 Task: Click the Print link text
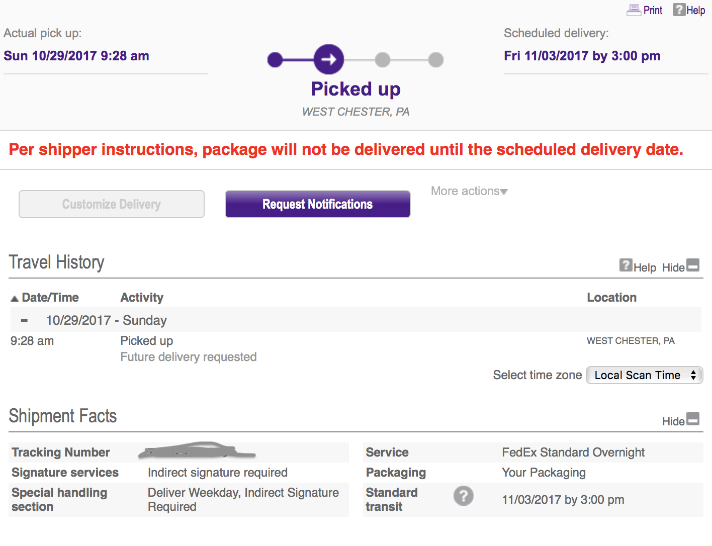tap(653, 10)
